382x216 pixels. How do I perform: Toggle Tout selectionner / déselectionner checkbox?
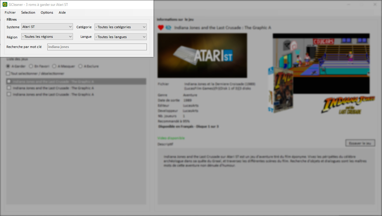[x=8, y=74]
